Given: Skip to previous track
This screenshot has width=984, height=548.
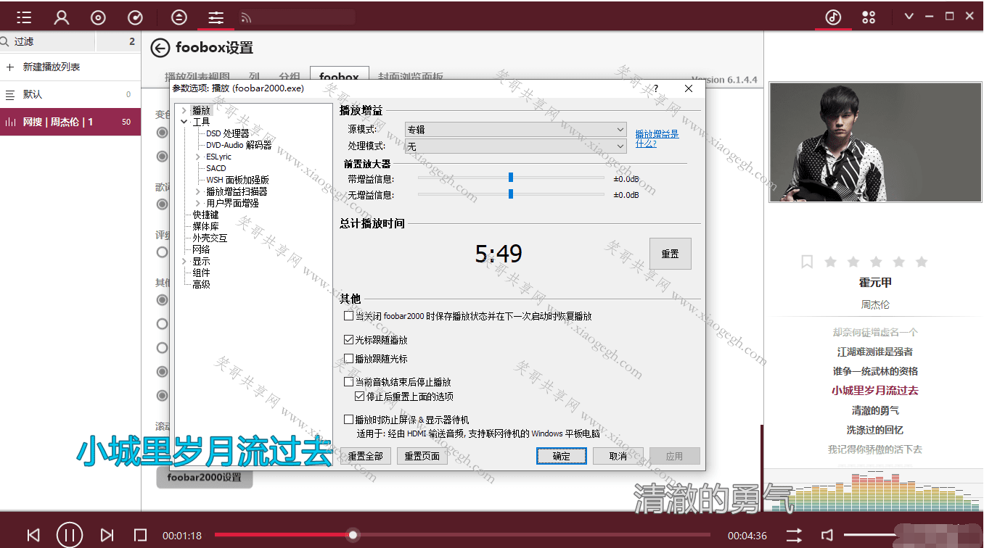Looking at the screenshot, I should [x=33, y=535].
